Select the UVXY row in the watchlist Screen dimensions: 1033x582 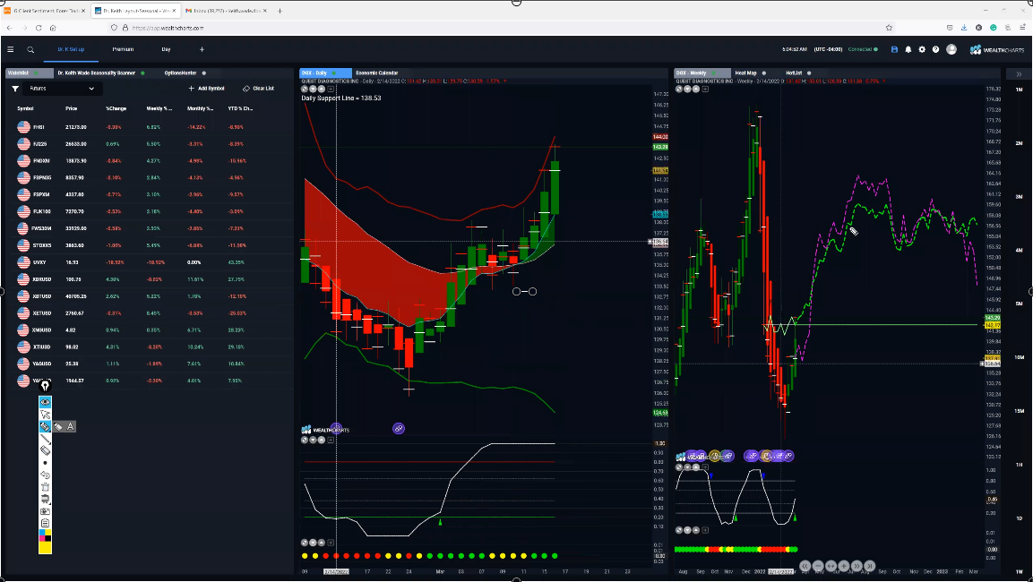pyautogui.click(x=150, y=262)
